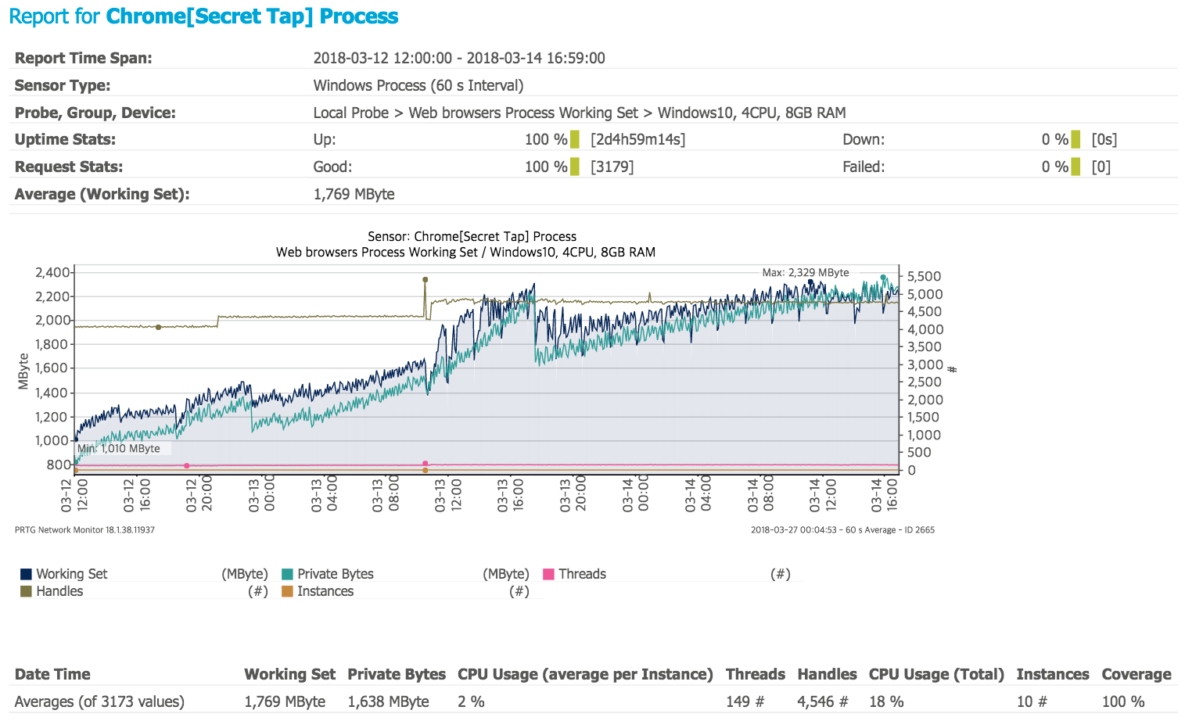Click the Max: 2,329 MByte chart annotation

pos(804,272)
